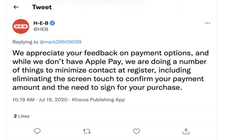Open Khoros Publishing App source link
227x140 pixels.
coord(99,99)
